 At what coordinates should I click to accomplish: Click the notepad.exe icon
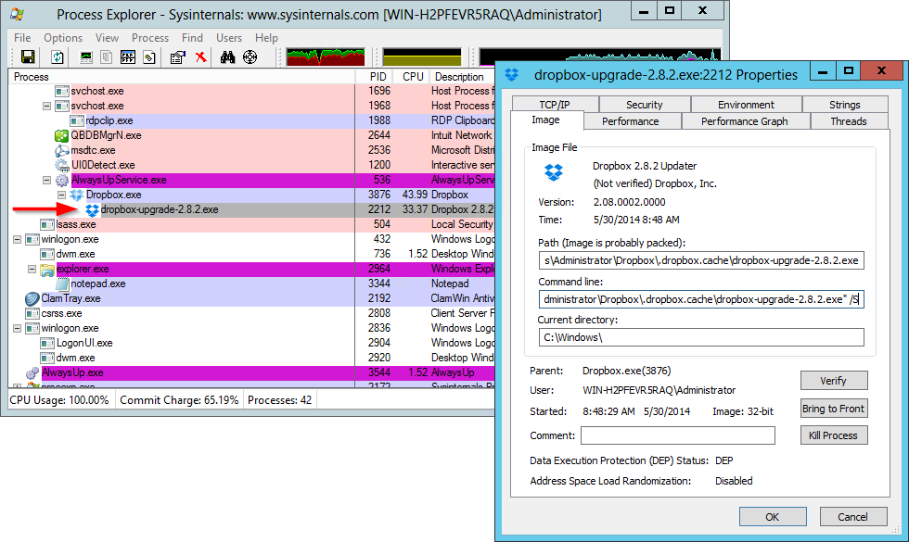point(62,284)
